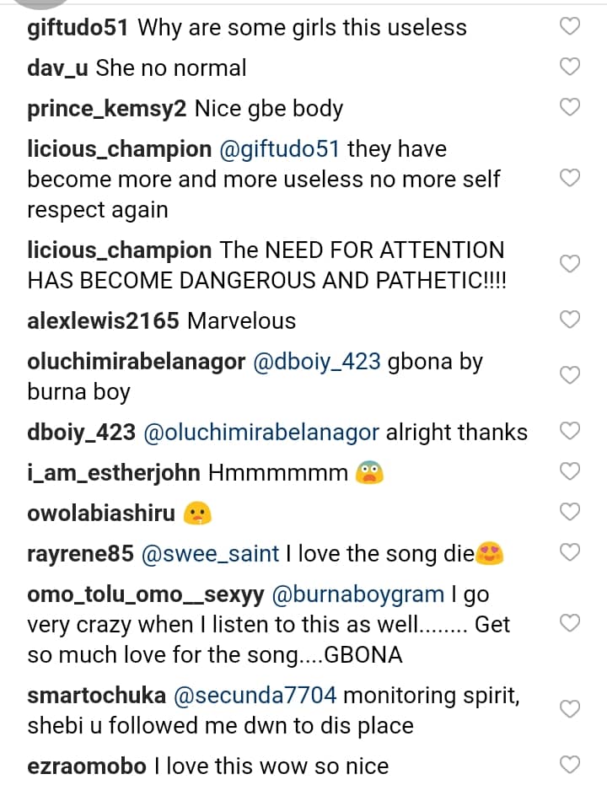
Task: Heart i_am_estherjohn's 'Hmmmmmm' comment
Action: pyautogui.click(x=570, y=471)
